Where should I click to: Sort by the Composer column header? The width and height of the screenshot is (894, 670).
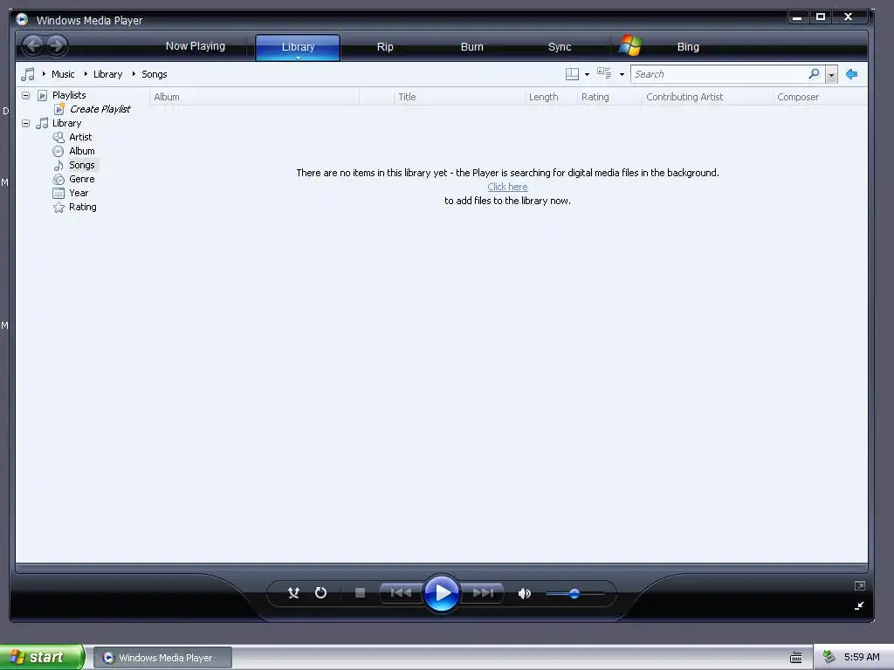coord(821,97)
